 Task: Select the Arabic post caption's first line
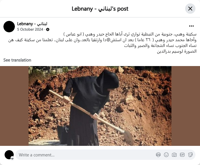click(130, 34)
